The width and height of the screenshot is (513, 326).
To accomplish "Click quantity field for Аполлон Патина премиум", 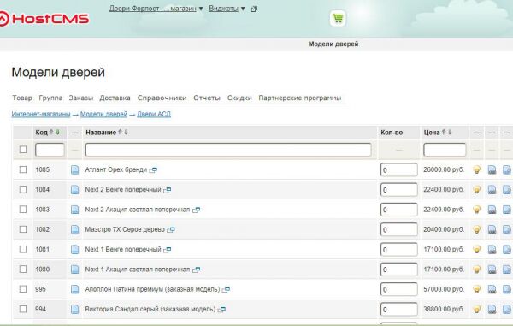I will click(399, 290).
